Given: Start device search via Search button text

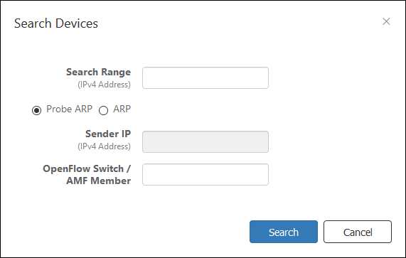Looking at the screenshot, I should point(284,232).
